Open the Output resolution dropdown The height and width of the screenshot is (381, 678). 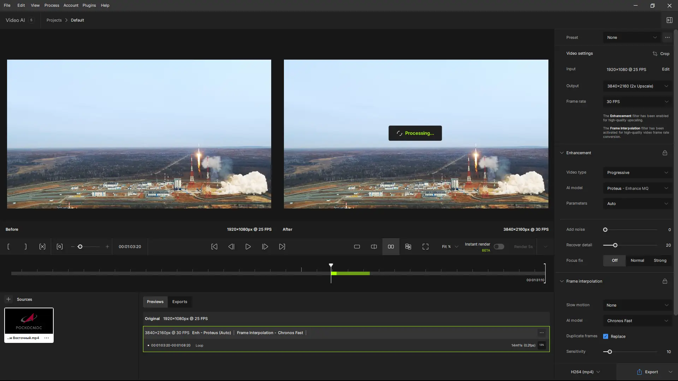[x=637, y=86]
